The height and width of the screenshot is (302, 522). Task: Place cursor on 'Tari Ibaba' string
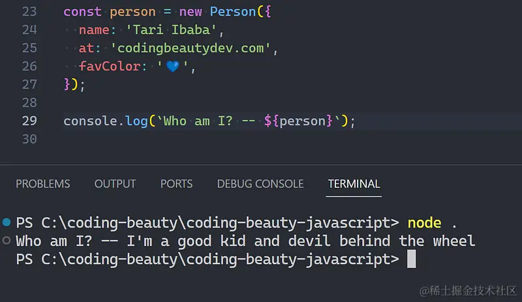point(171,30)
